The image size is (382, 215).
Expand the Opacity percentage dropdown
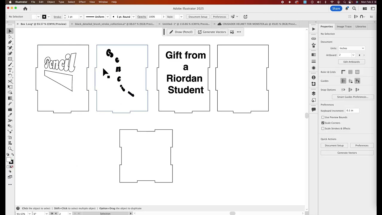tap(164, 17)
